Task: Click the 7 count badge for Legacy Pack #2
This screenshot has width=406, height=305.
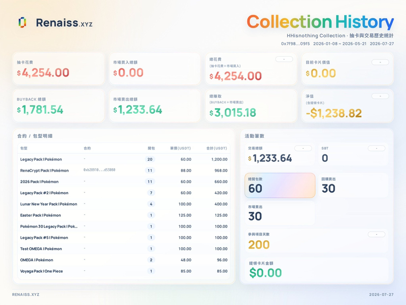Action: click(151, 193)
